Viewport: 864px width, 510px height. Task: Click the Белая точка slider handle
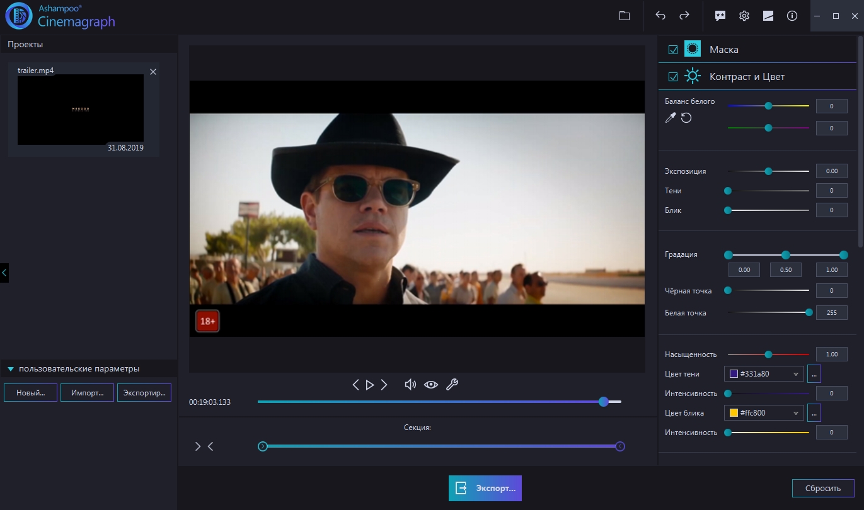coord(809,312)
